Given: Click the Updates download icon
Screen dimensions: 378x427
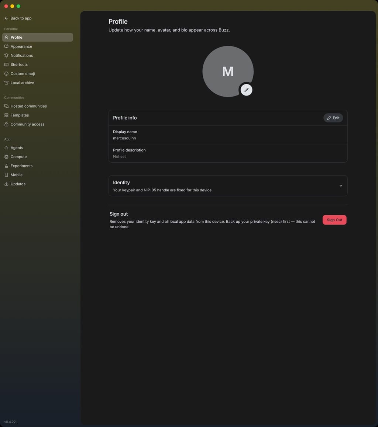Looking at the screenshot, I should click(x=6, y=184).
